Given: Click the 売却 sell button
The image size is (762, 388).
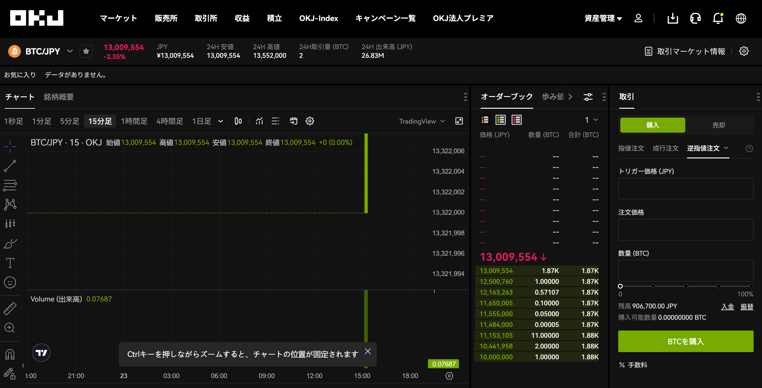Looking at the screenshot, I should [719, 125].
